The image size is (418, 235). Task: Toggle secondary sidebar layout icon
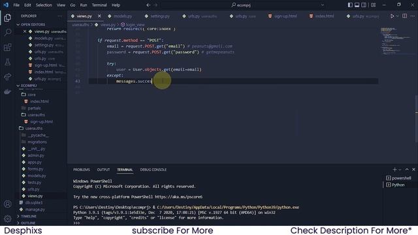pyautogui.click(x=364, y=5)
